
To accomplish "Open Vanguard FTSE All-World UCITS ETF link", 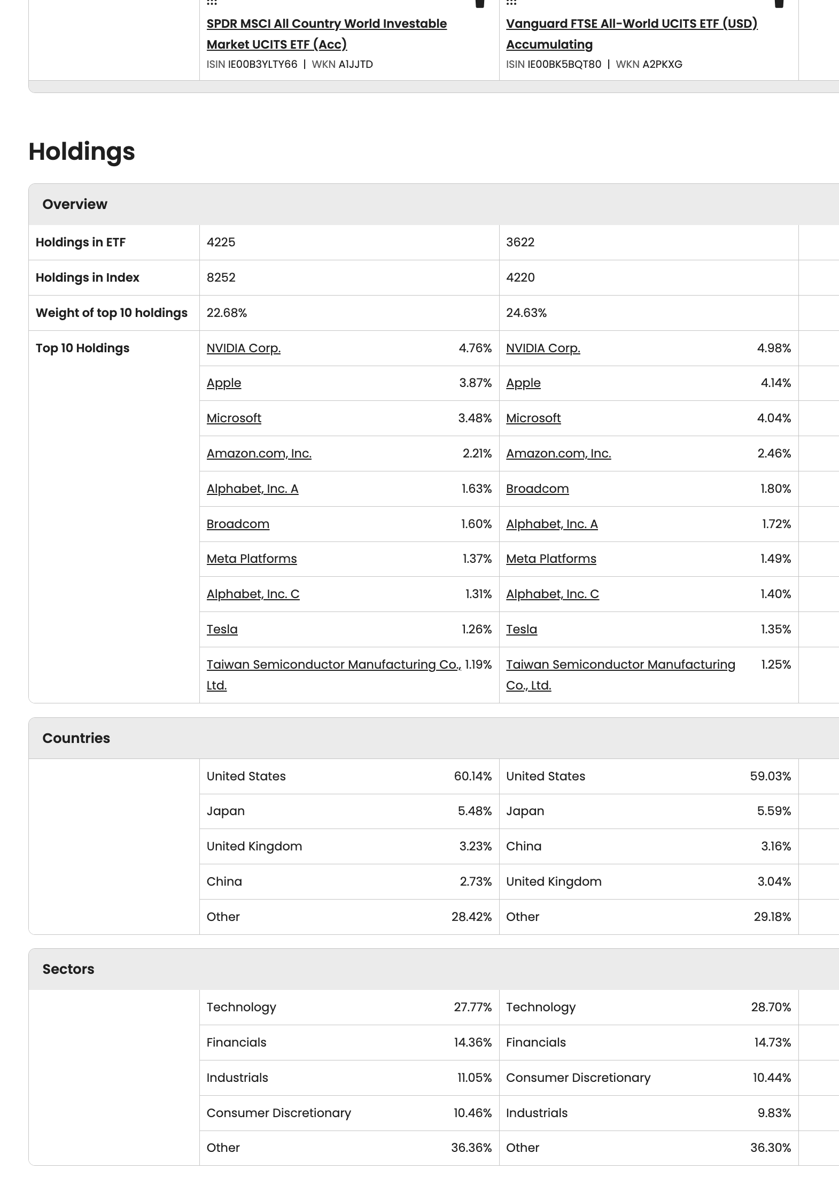I will [632, 34].
